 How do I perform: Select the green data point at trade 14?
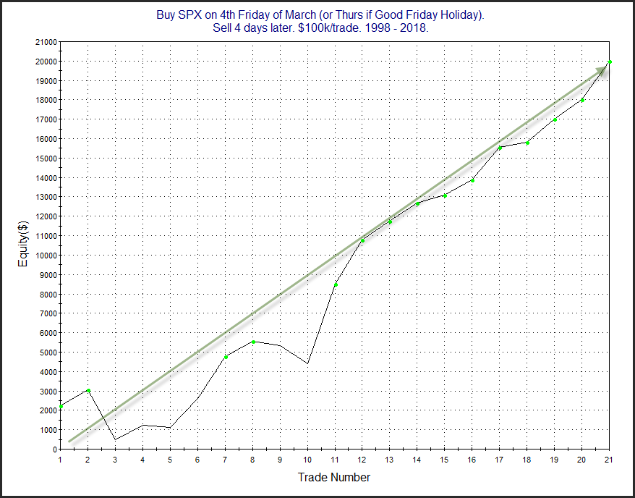click(417, 203)
